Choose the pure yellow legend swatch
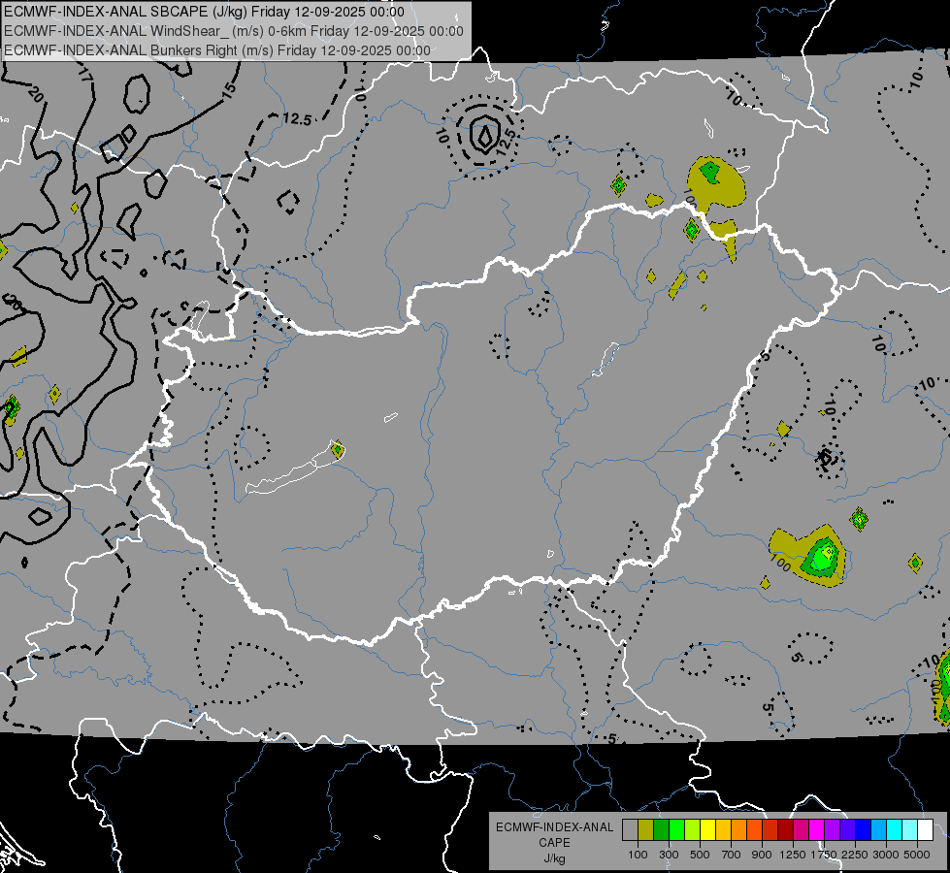 click(x=707, y=829)
